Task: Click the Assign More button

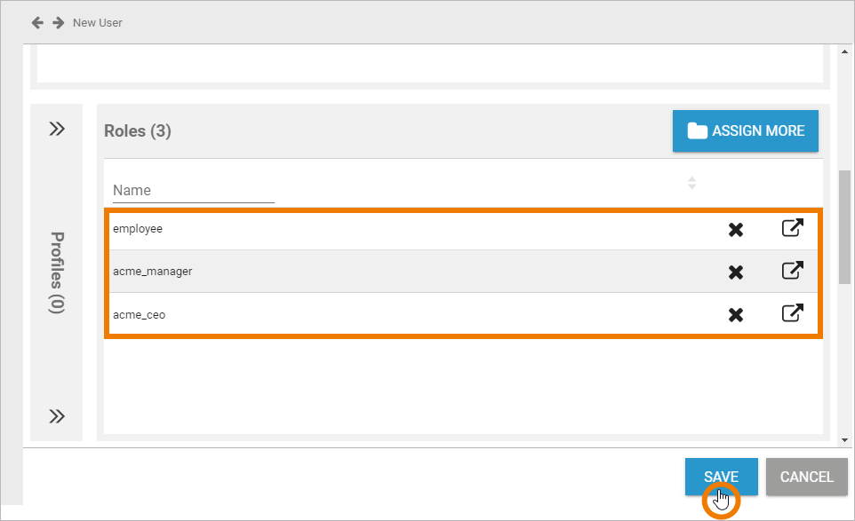Action: 745,130
